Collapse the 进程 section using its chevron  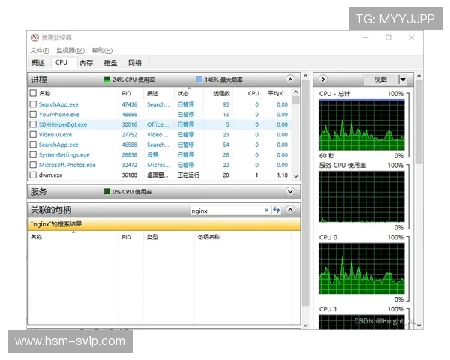(290, 79)
